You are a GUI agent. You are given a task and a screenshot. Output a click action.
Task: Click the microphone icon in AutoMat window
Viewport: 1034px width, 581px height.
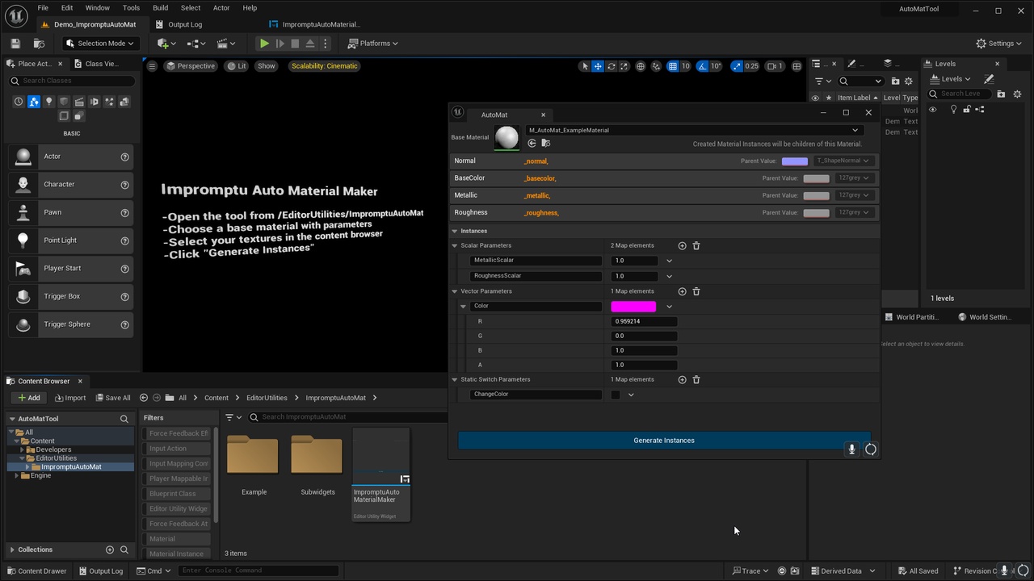pyautogui.click(x=851, y=449)
